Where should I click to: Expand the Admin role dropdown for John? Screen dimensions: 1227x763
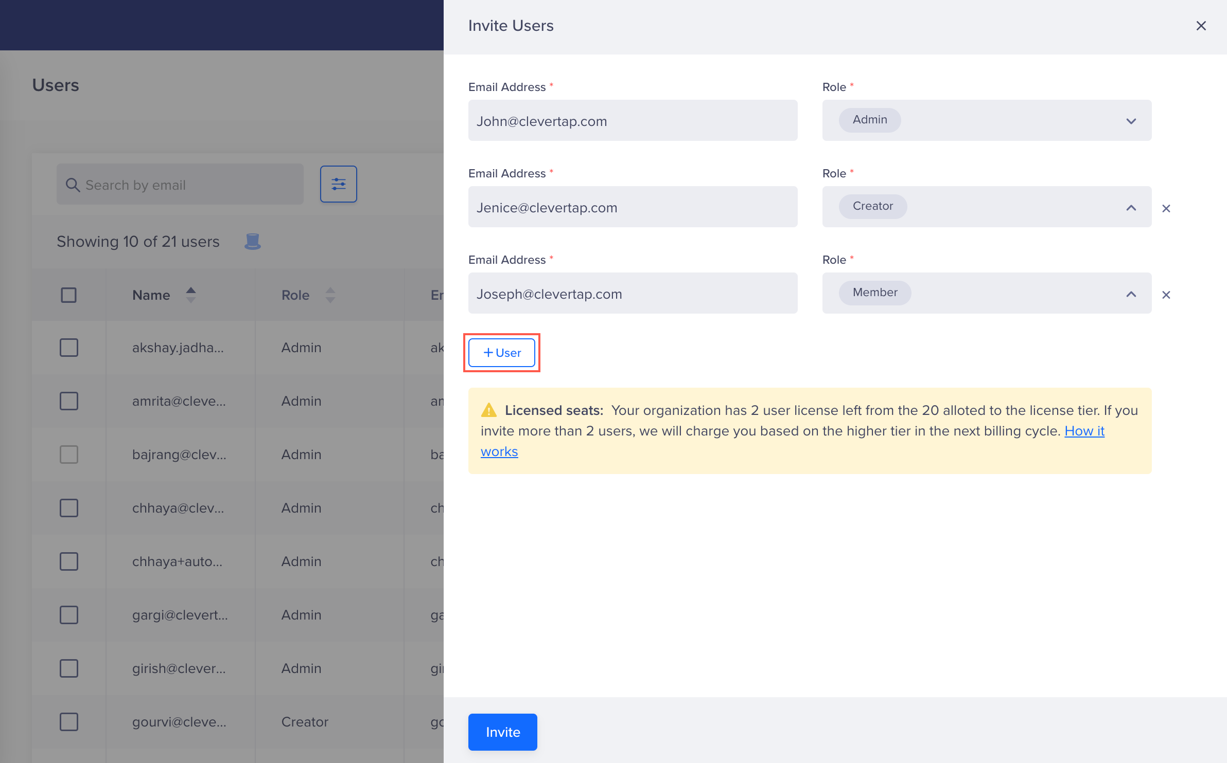pyautogui.click(x=1131, y=120)
